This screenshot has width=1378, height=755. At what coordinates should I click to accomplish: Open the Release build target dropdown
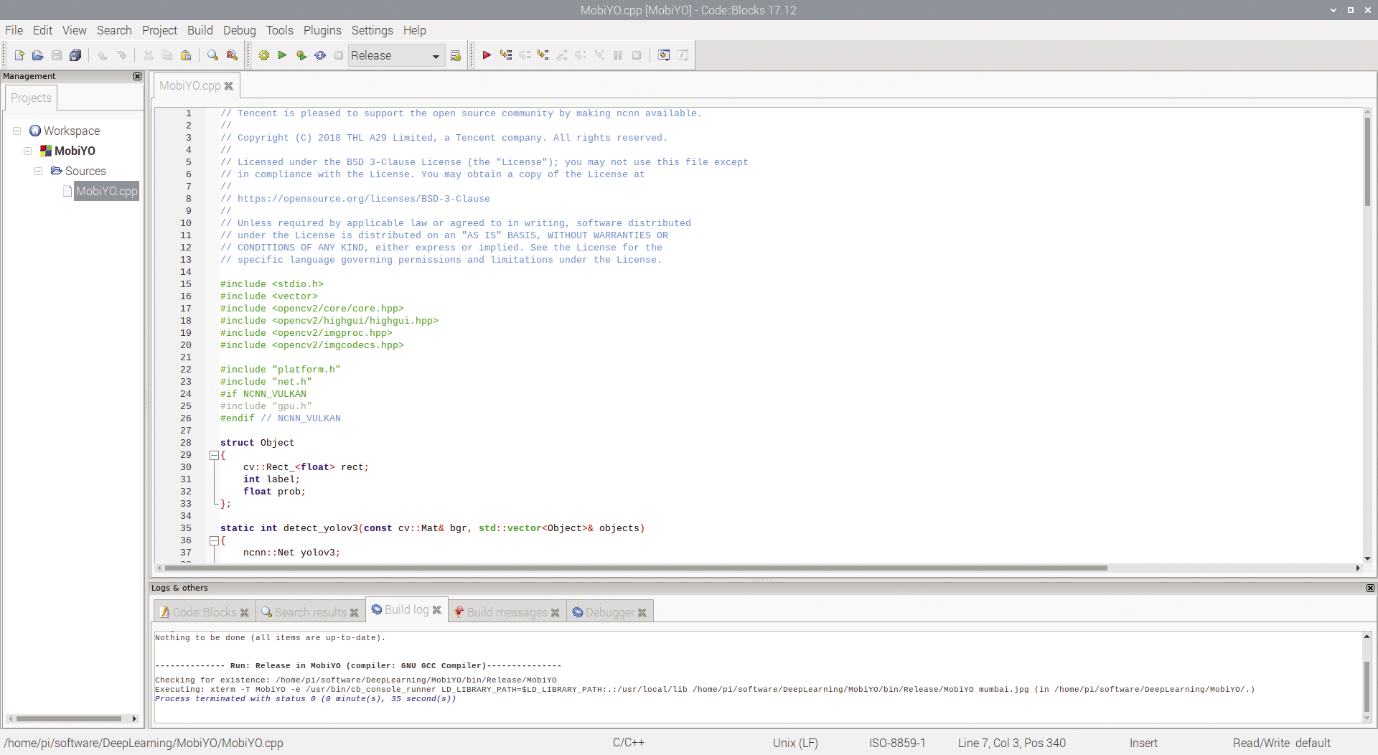(435, 56)
